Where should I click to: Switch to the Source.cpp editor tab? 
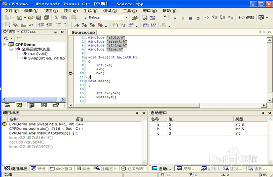[x=83, y=32]
